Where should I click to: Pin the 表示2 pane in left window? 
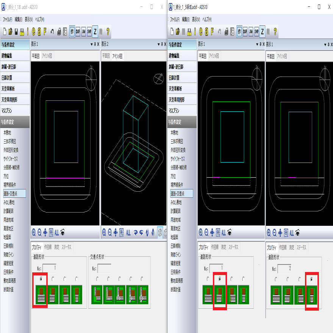[162, 44]
